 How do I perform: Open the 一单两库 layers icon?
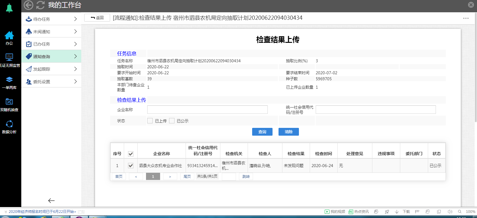tap(9, 79)
